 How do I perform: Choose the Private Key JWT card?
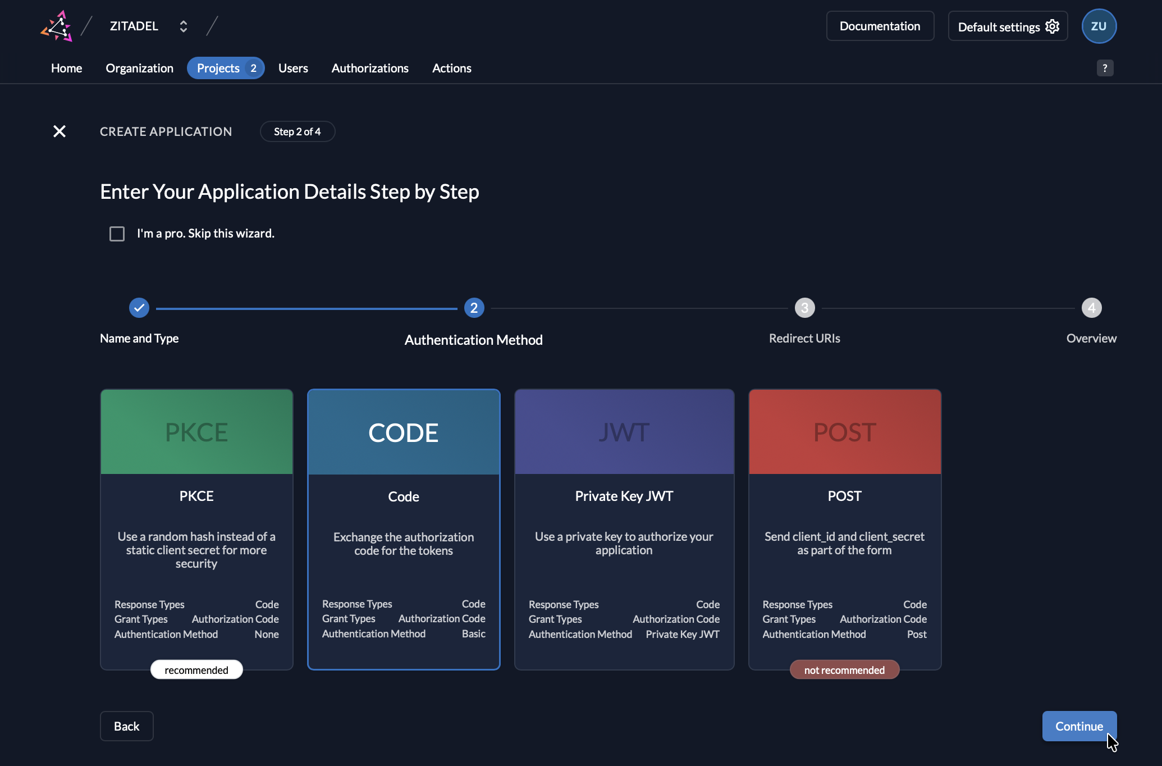pyautogui.click(x=624, y=528)
